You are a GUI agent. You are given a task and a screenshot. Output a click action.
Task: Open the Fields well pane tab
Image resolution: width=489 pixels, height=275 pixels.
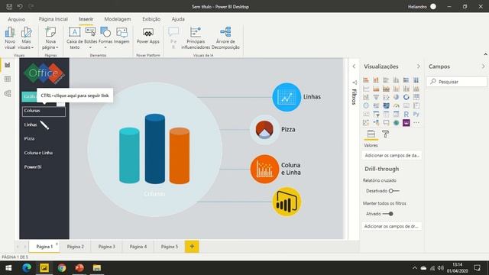coord(371,134)
